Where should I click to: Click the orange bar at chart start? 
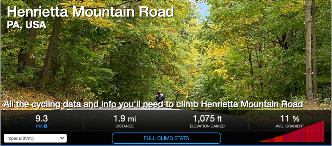(x=261, y=141)
